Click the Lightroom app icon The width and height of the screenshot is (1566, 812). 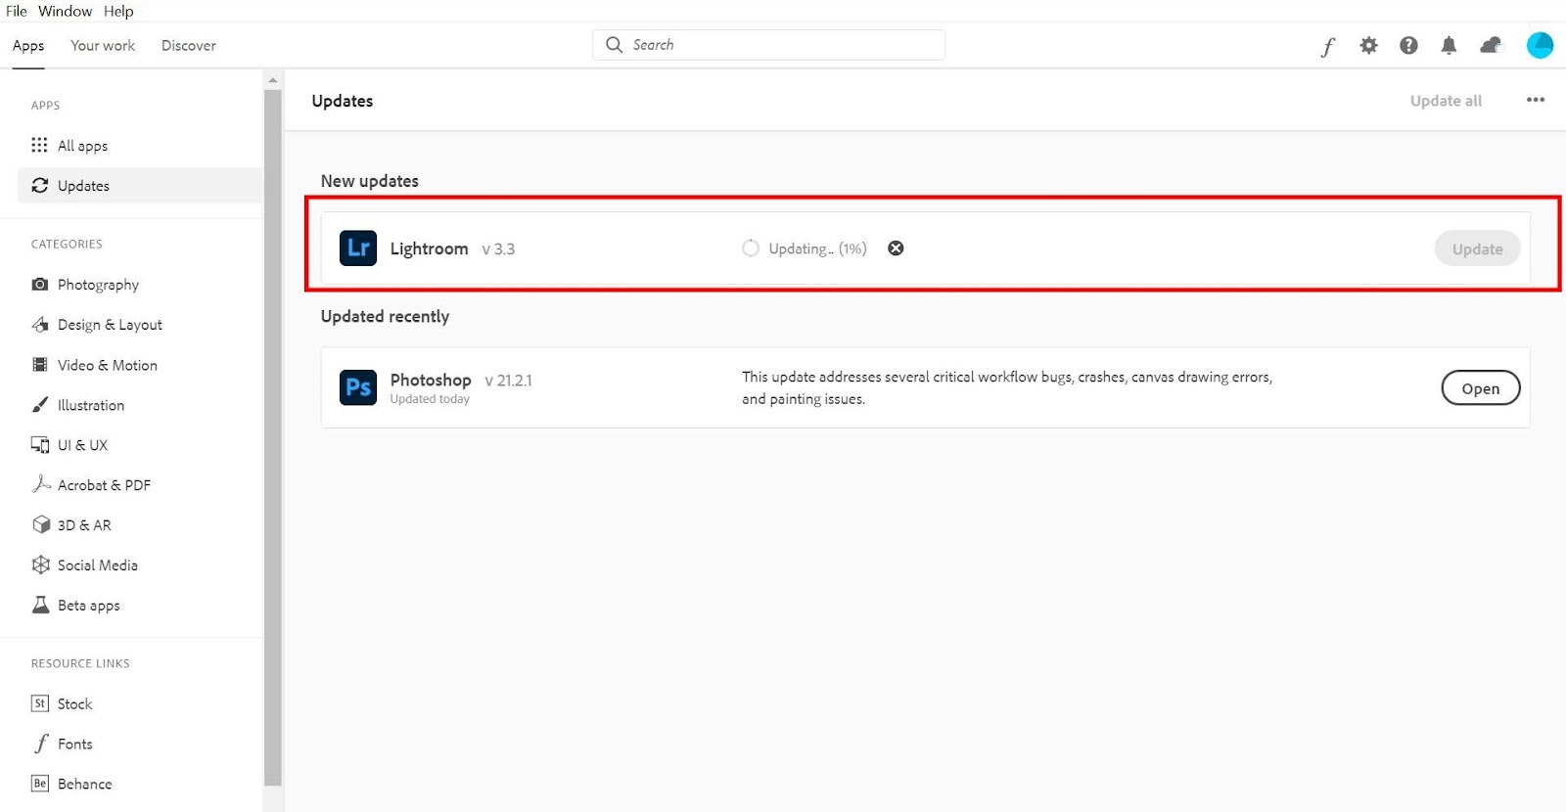point(358,248)
